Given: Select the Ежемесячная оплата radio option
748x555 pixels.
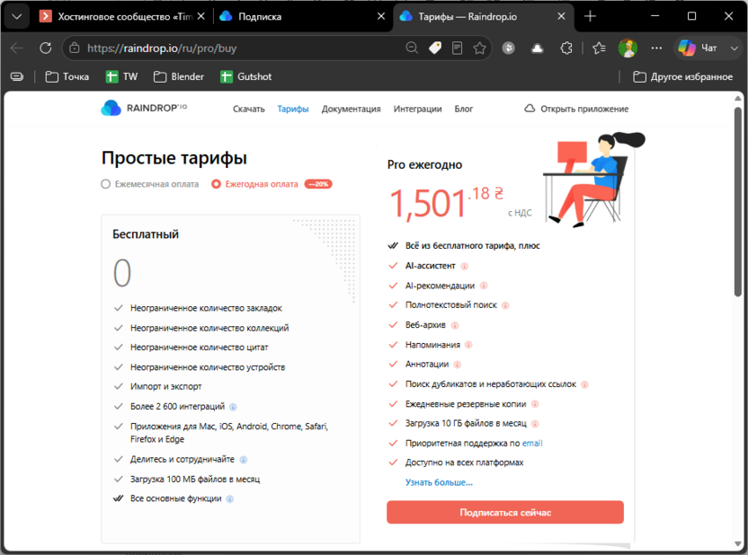Looking at the screenshot, I should tap(150, 184).
